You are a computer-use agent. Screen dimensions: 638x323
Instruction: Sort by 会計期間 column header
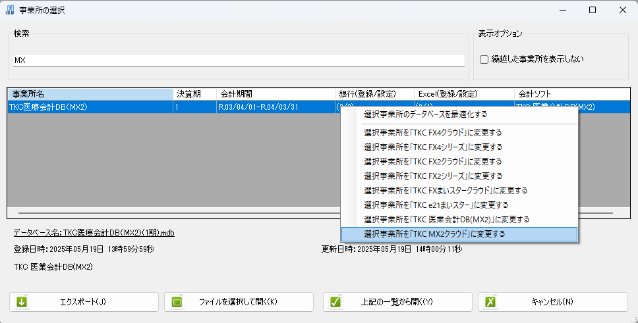point(275,94)
